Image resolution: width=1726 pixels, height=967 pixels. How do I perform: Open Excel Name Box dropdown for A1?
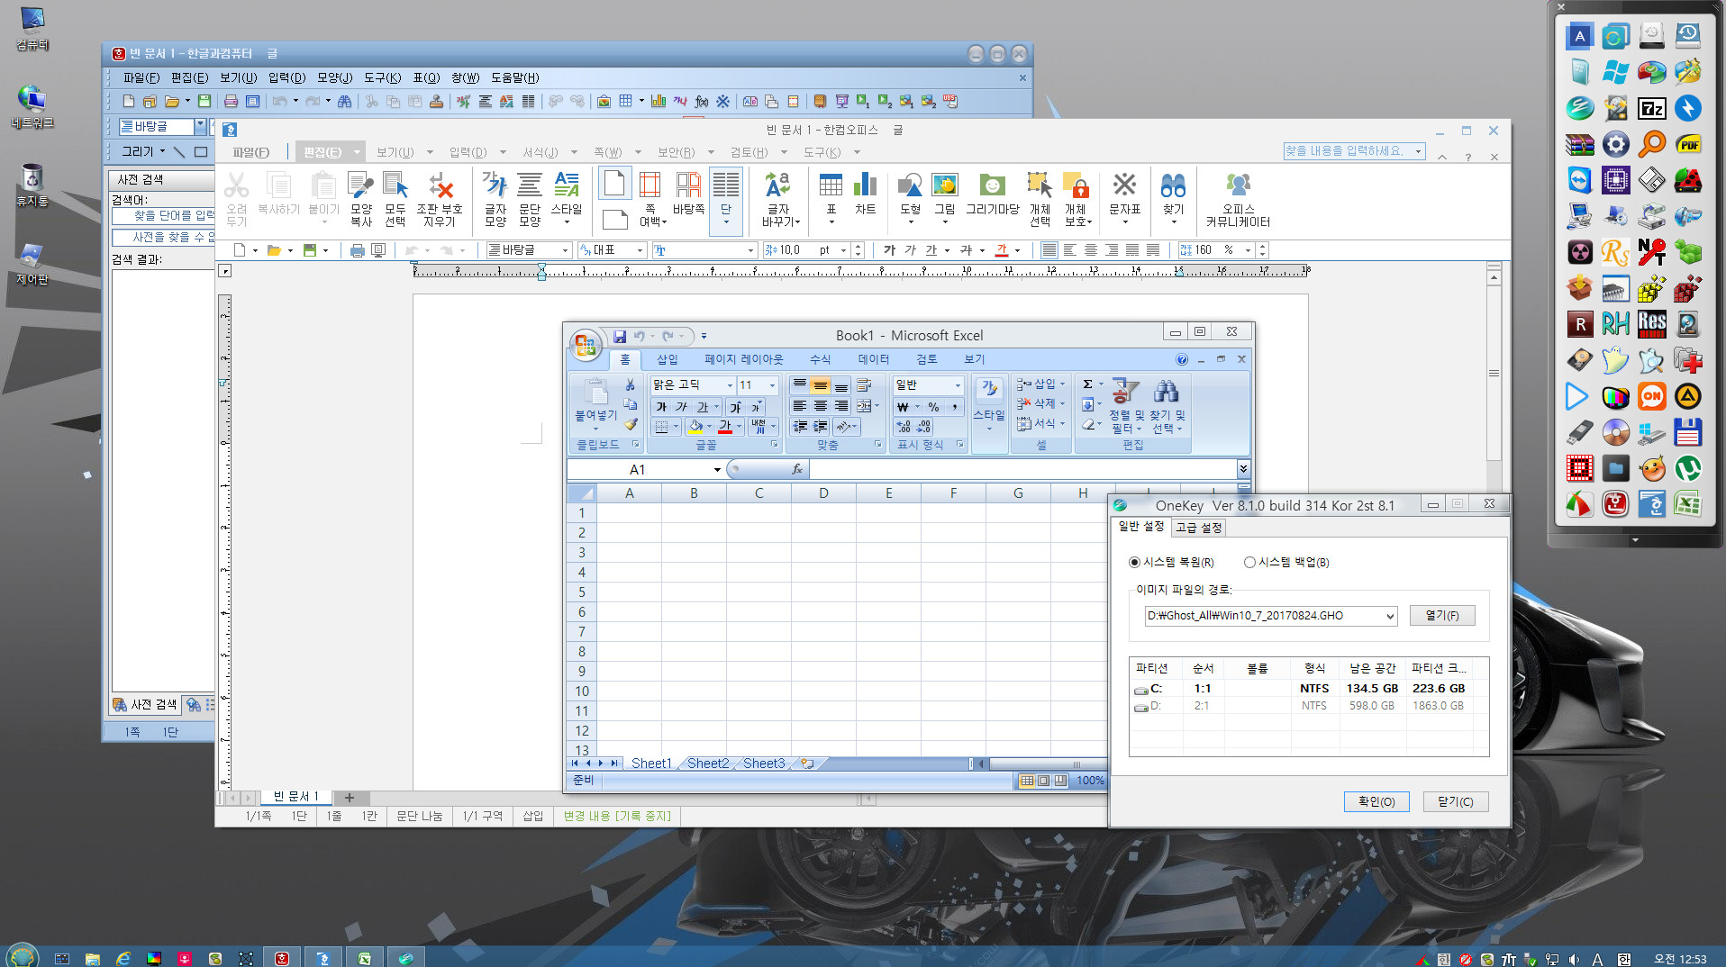pyautogui.click(x=717, y=469)
